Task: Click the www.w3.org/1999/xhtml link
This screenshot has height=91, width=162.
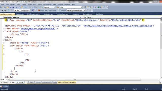Action: click(38, 29)
